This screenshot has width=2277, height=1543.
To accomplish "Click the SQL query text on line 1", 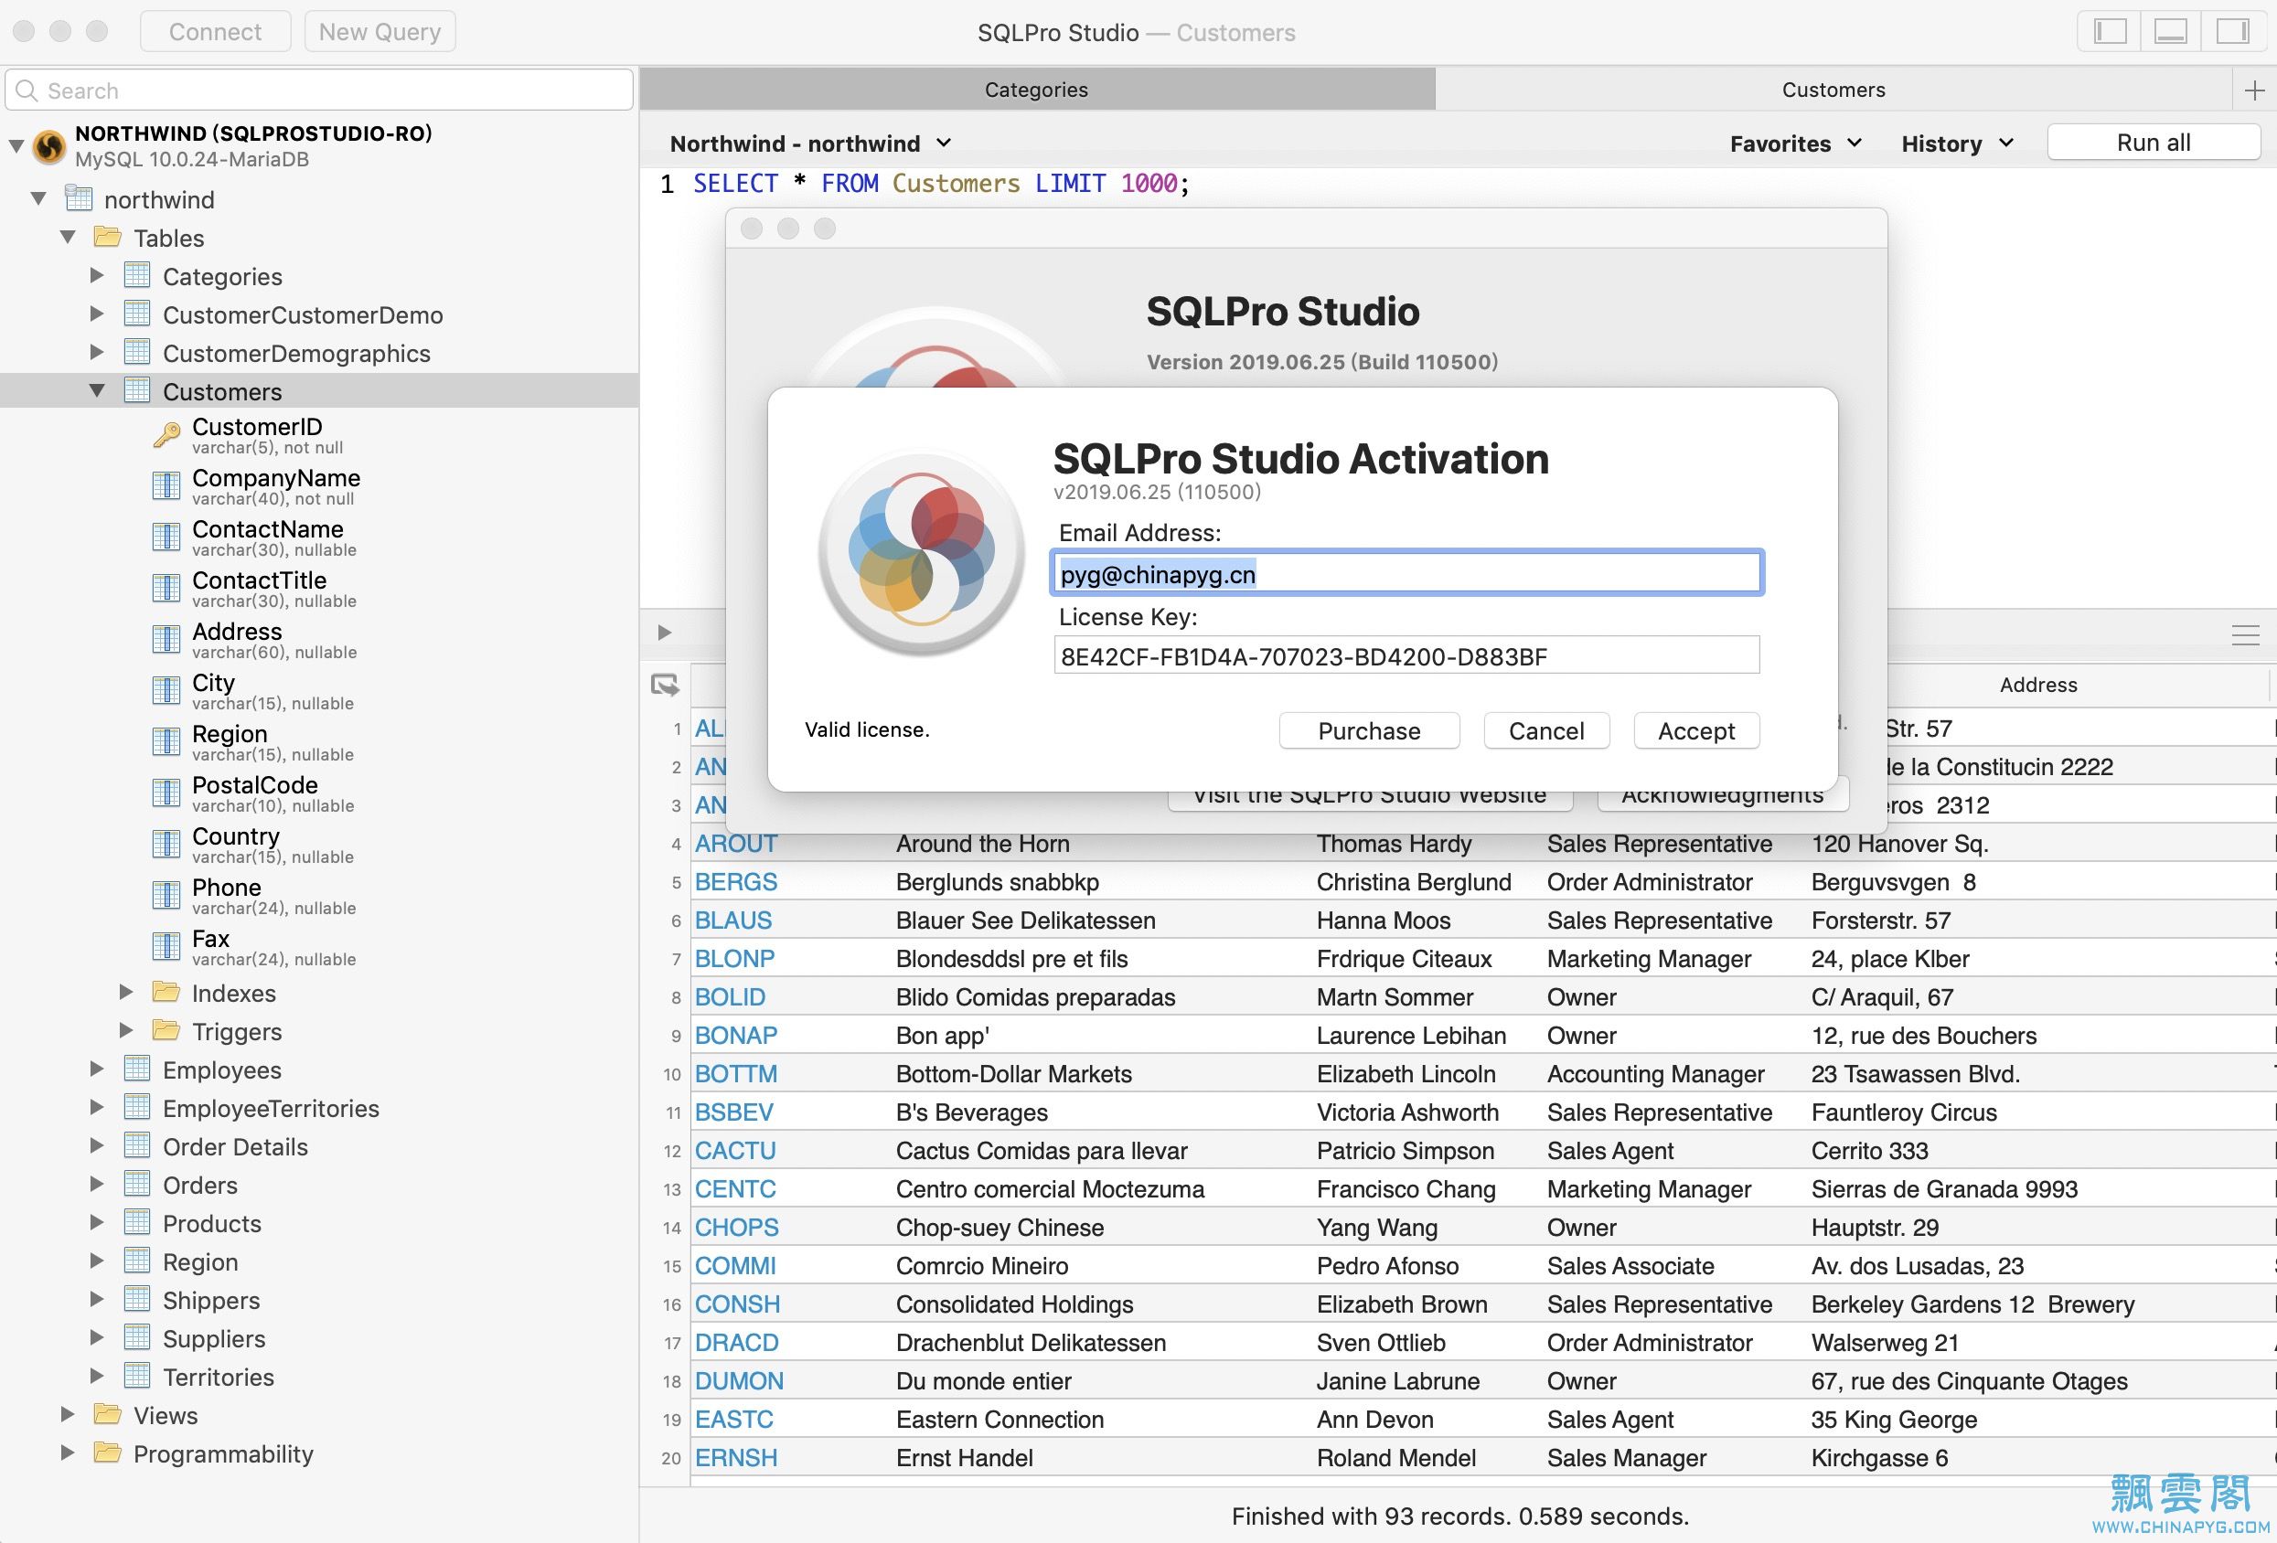I will 941,183.
